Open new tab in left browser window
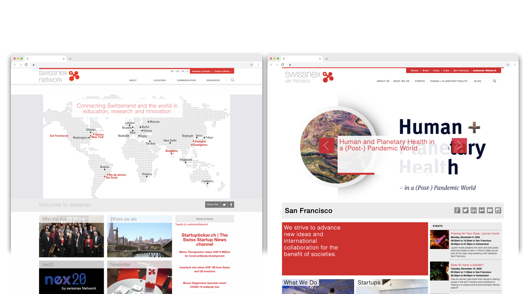 tap(70, 59)
